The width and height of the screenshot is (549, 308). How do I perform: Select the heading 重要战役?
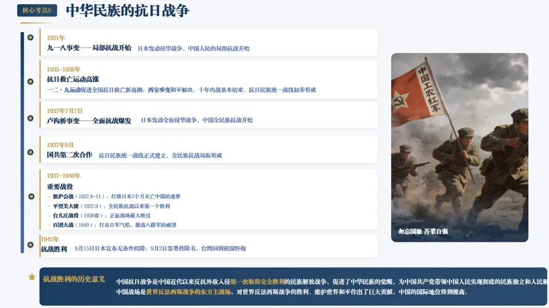60,187
